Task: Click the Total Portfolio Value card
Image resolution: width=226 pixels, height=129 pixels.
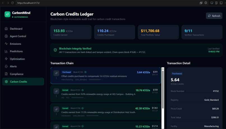Action: point(158,32)
